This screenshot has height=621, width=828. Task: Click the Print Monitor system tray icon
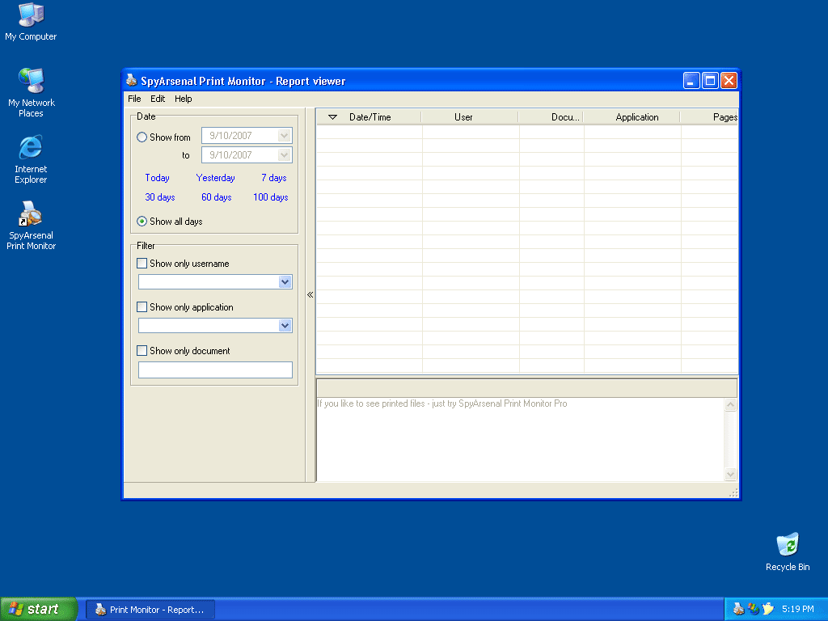click(x=737, y=609)
